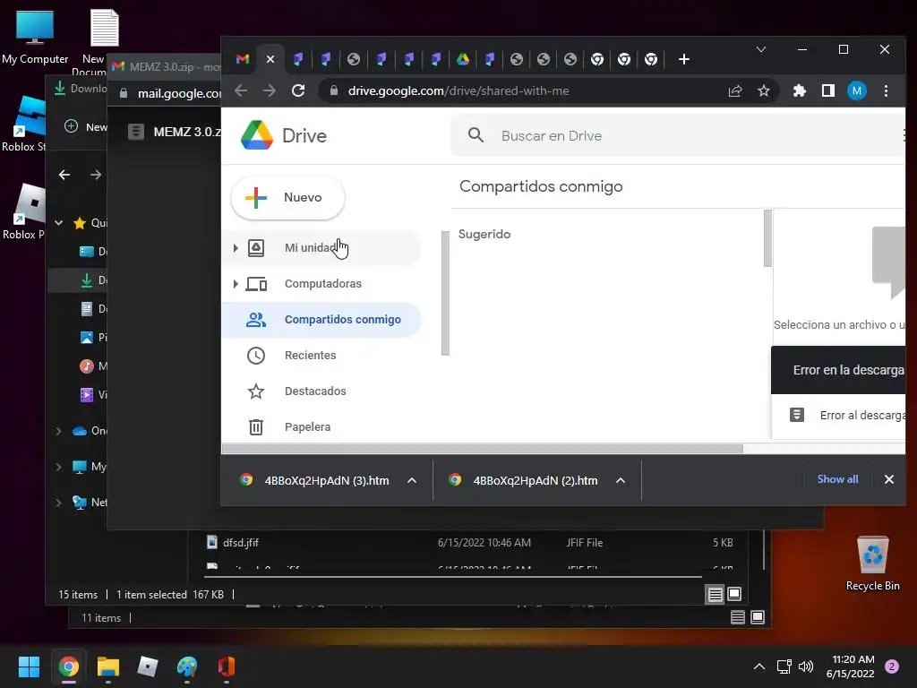917x688 pixels.
Task: Open the share-this-page icon in address bar
Action: tap(735, 90)
